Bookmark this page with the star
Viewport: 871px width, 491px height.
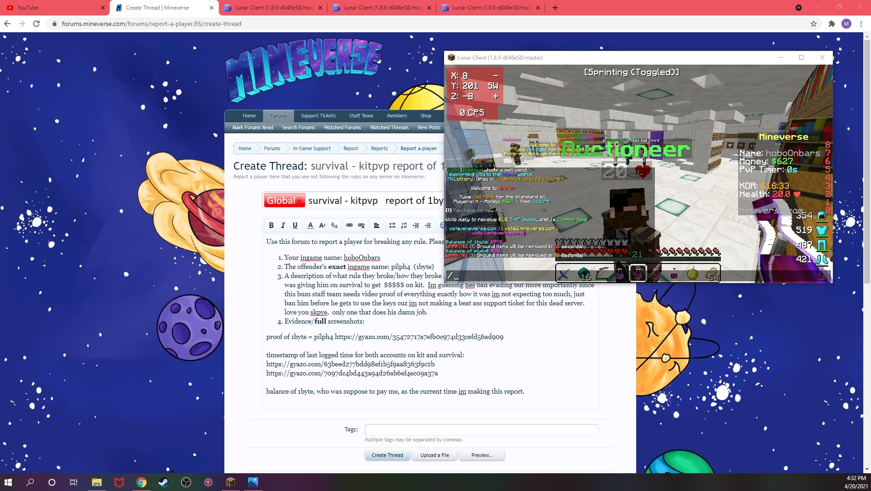[x=814, y=24]
